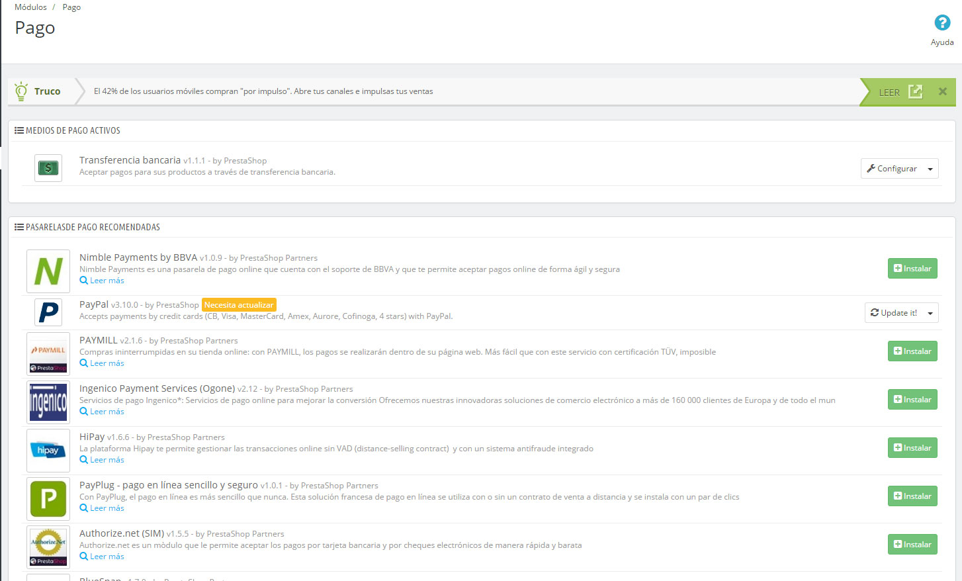
Task: Click the PAYMILL logo thumbnail
Action: point(48,354)
